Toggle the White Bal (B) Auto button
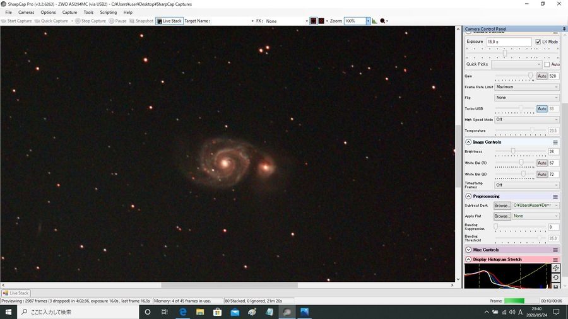 pos(541,175)
